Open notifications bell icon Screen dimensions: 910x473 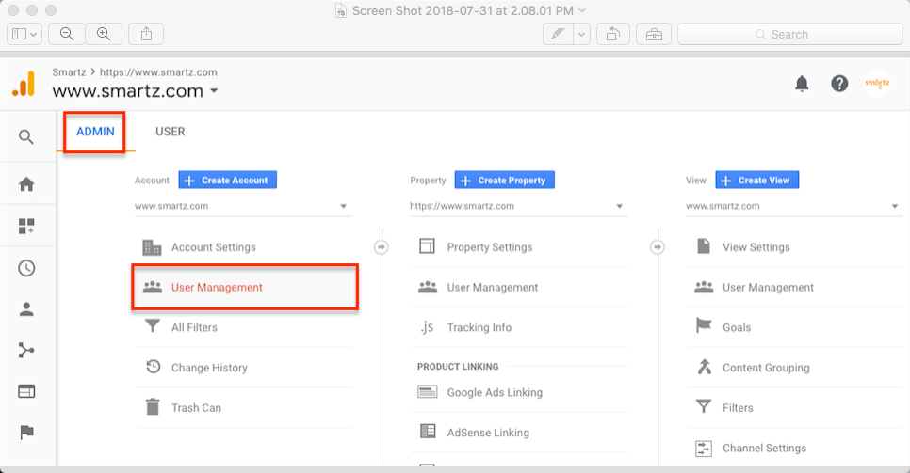point(802,84)
